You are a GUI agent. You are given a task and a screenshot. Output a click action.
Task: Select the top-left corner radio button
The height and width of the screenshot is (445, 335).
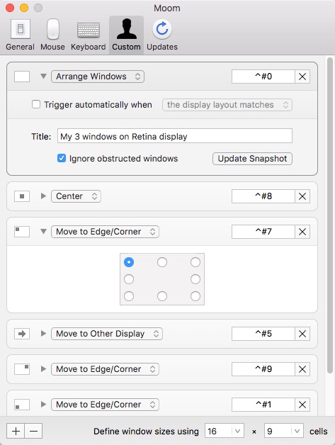(129, 262)
